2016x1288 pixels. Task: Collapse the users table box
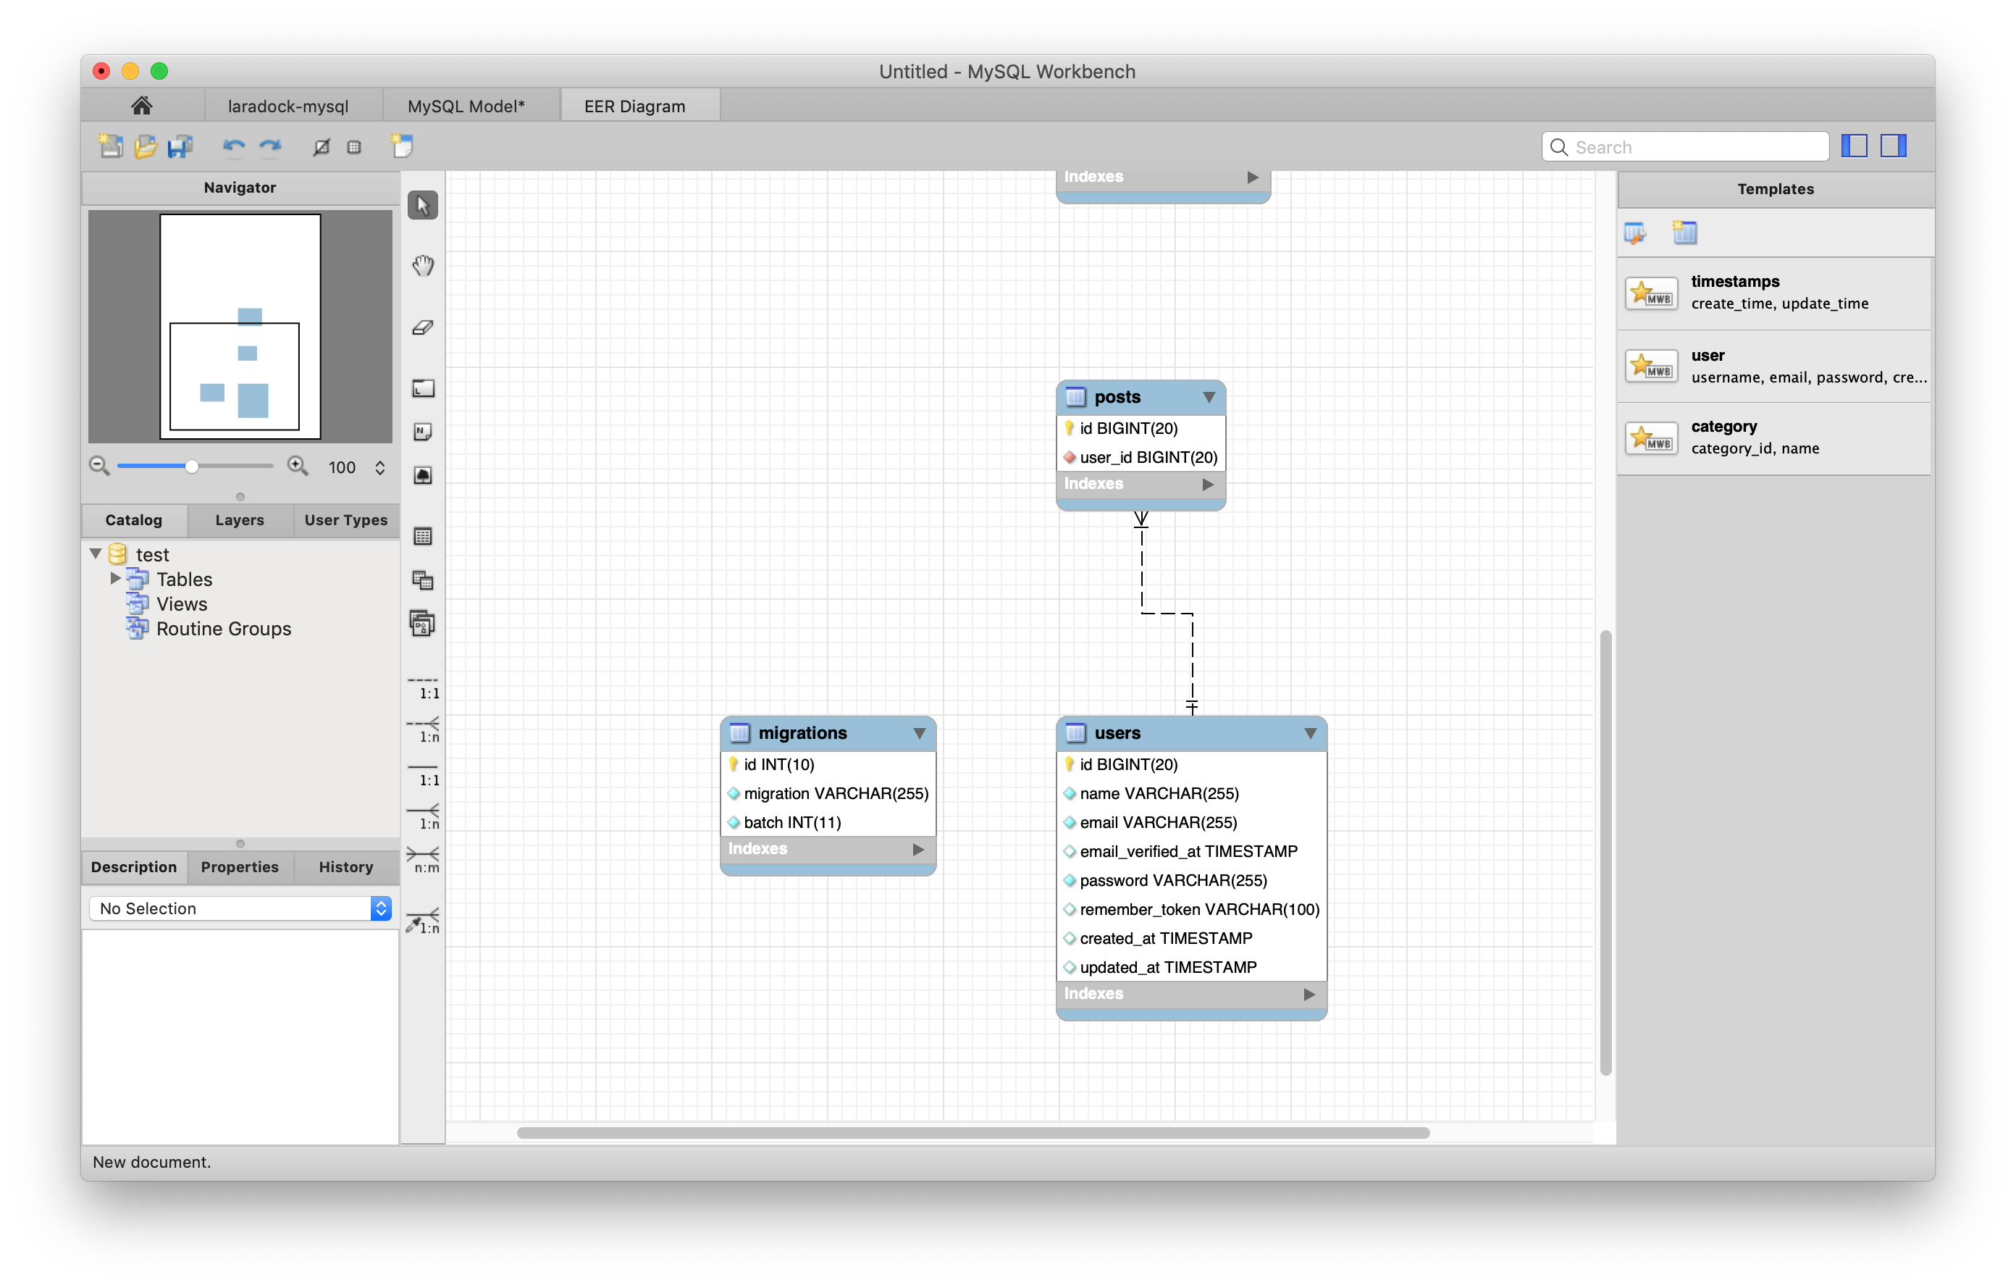coord(1310,734)
